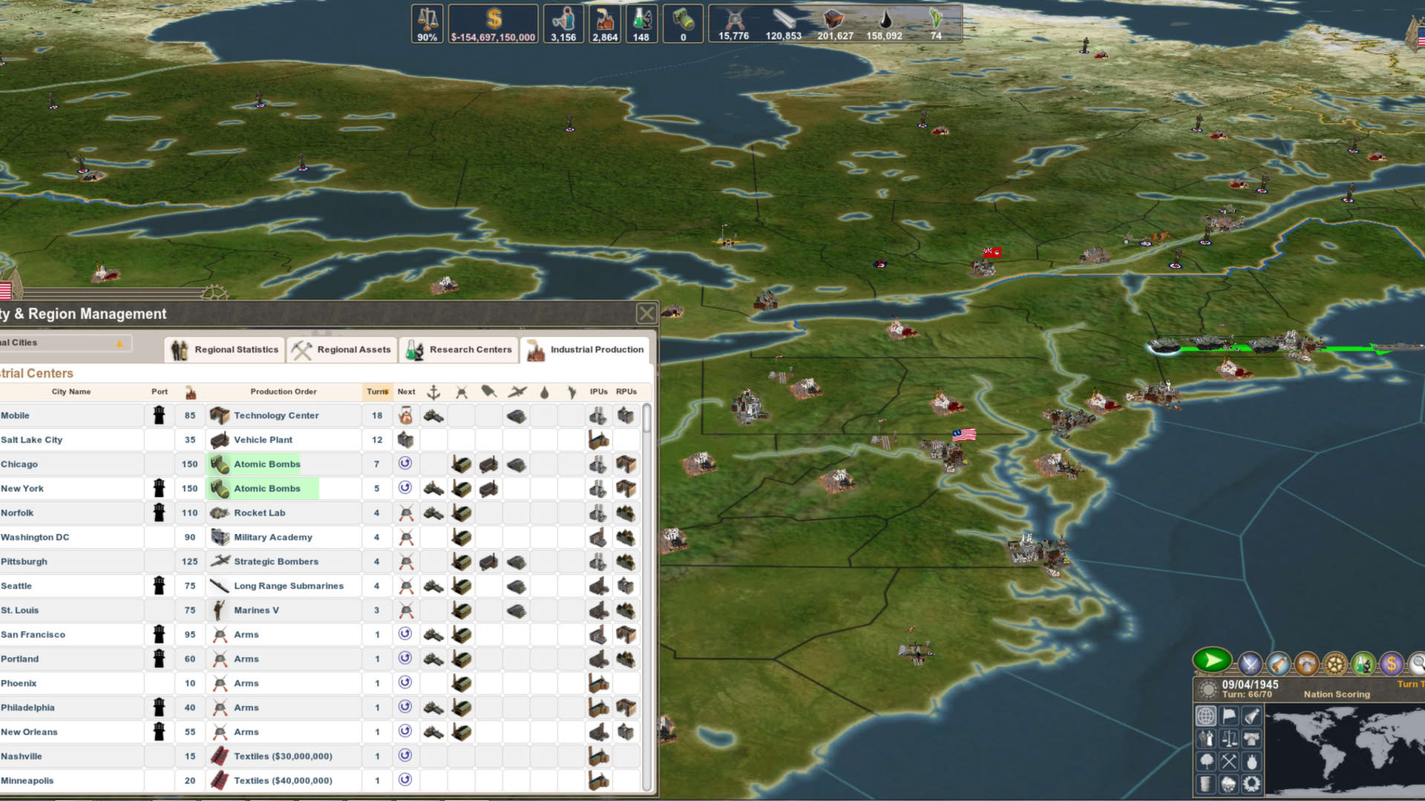Switch to Regional Assets tab
Viewport: 1425px width, 801px height.
(342, 350)
